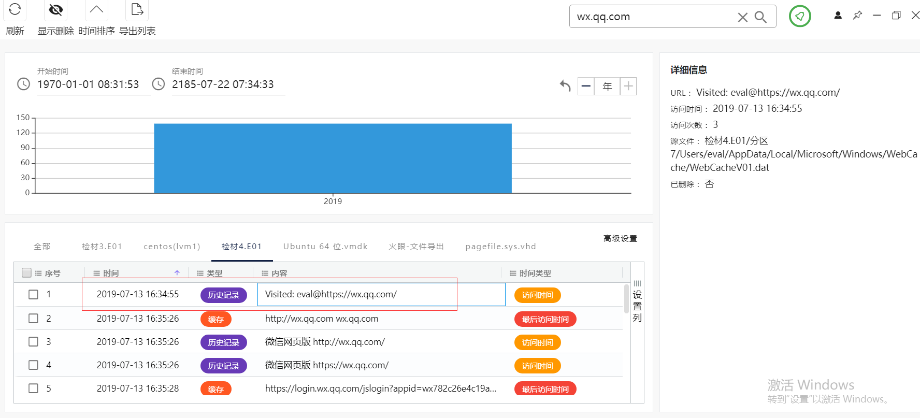
Task: Open the 类型 column header menu
Action: click(200, 273)
